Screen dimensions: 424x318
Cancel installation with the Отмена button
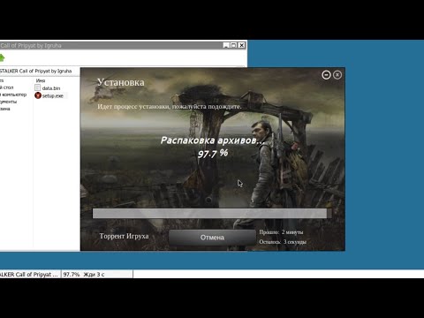point(212,237)
